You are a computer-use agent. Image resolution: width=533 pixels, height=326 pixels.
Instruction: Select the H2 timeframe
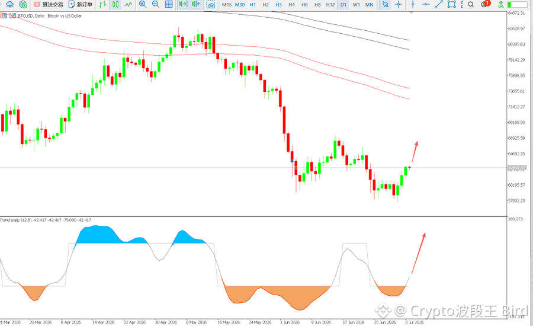(x=265, y=5)
